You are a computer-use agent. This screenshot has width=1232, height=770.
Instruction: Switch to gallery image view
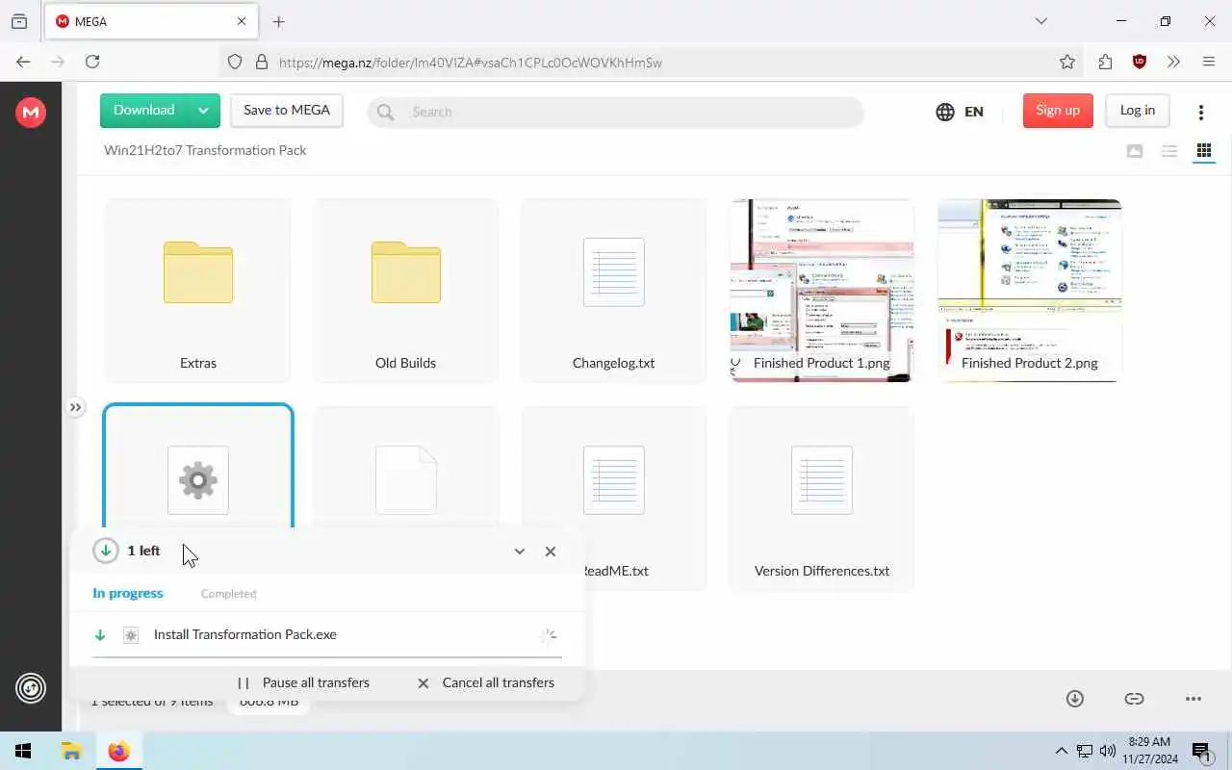tap(1135, 151)
